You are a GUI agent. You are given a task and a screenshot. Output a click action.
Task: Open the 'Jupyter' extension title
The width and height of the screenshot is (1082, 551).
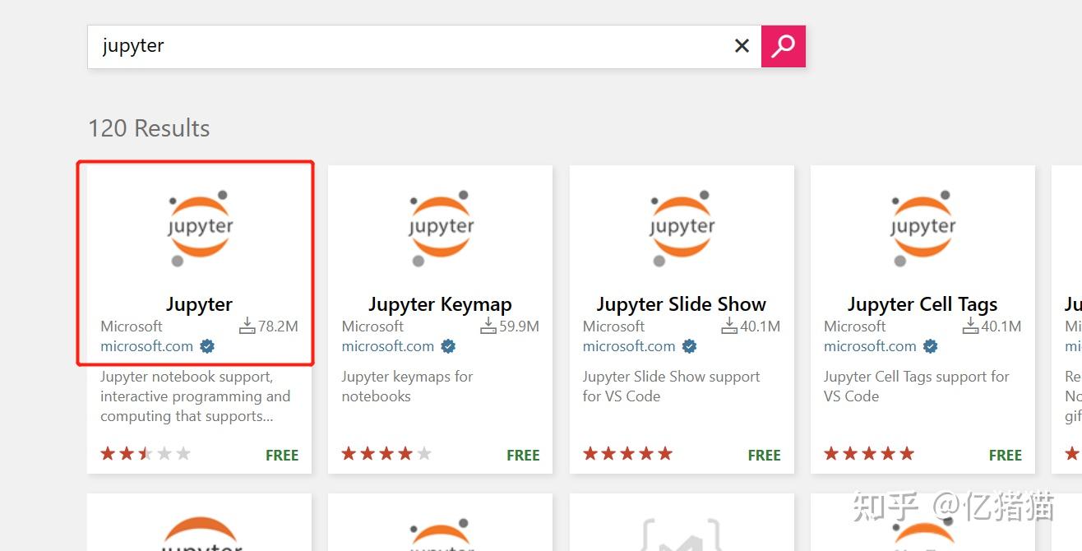click(200, 304)
